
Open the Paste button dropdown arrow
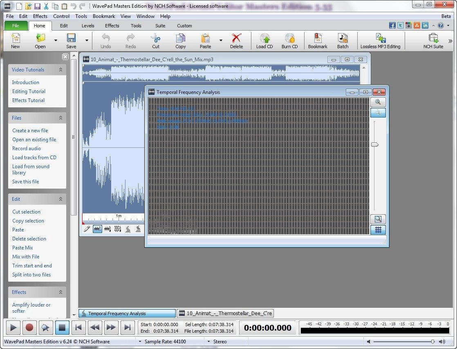point(221,40)
